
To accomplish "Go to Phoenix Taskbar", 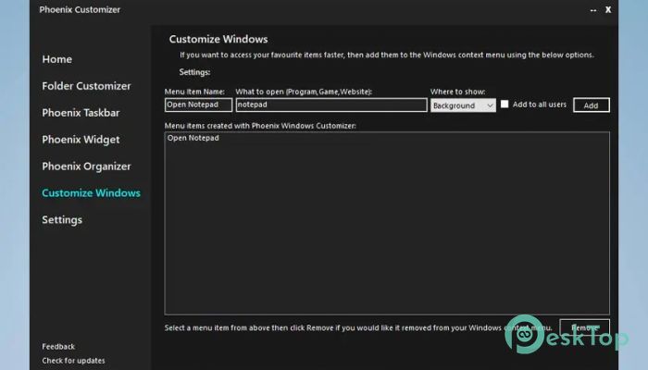I will click(x=81, y=113).
